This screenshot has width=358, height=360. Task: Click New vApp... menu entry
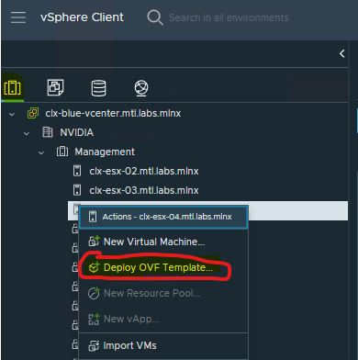163,319
